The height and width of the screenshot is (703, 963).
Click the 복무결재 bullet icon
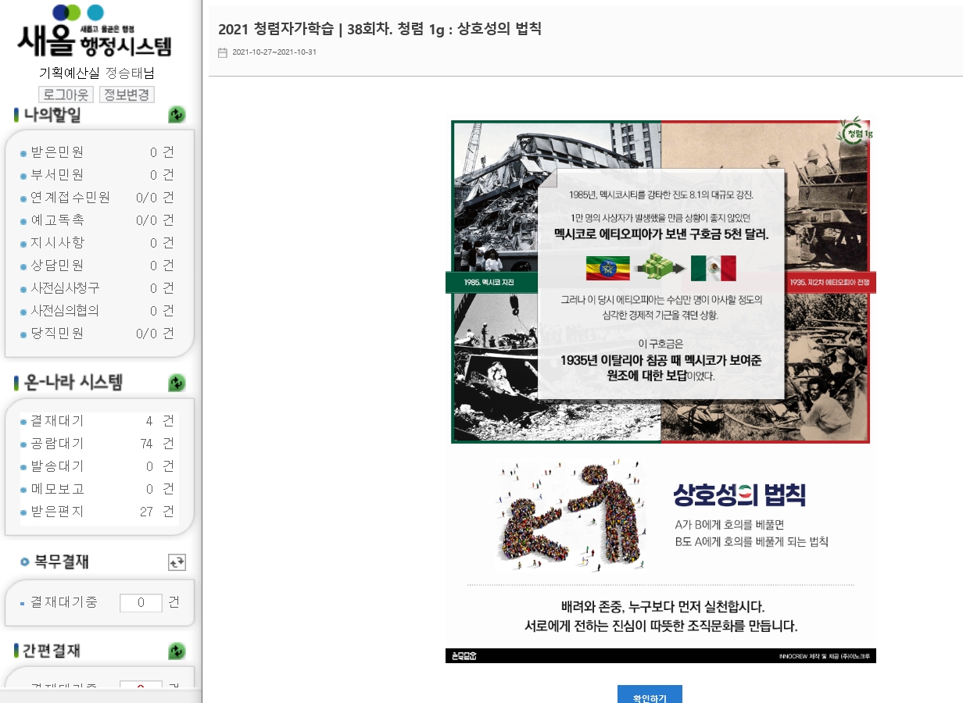[x=24, y=562]
